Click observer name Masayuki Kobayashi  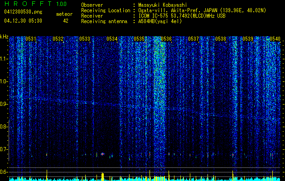(163, 5)
